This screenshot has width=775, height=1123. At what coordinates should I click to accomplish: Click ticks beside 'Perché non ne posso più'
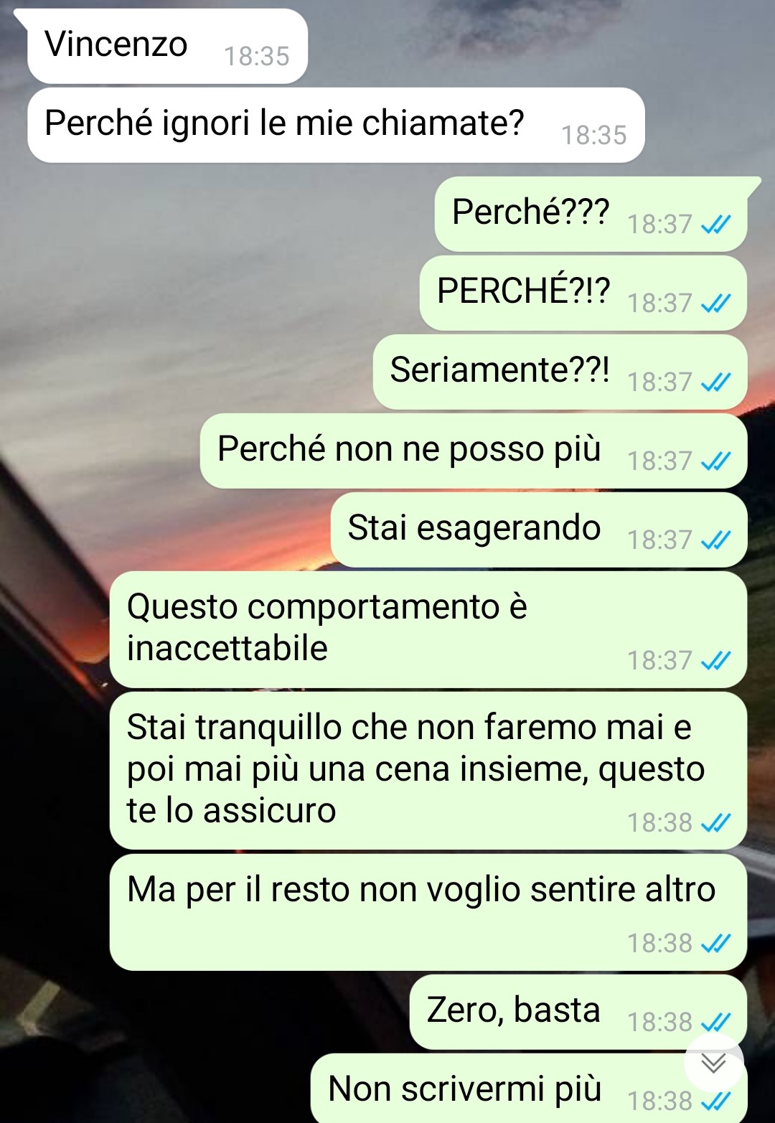coord(715,461)
